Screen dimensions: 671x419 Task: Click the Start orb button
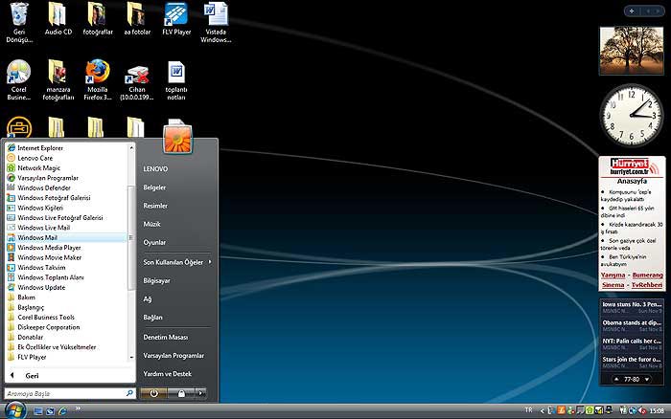click(14, 410)
